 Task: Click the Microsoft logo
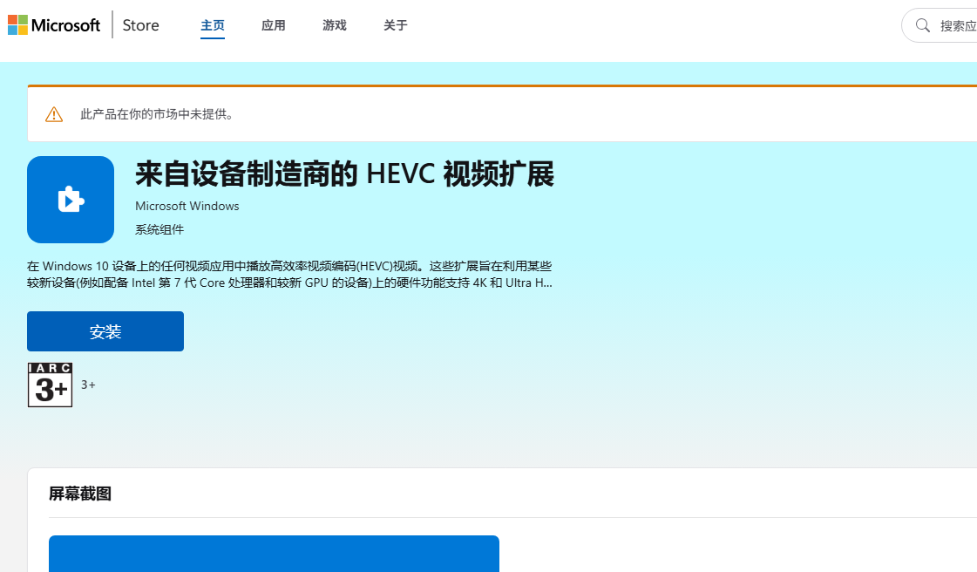(53, 25)
